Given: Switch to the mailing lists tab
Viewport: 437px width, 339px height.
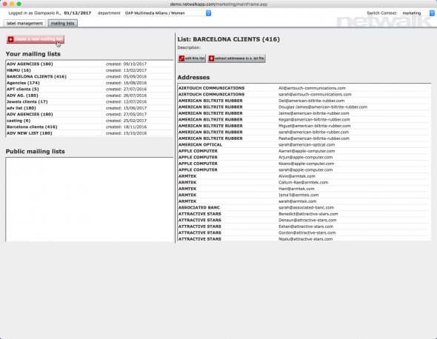Looking at the screenshot, I should 62,24.
